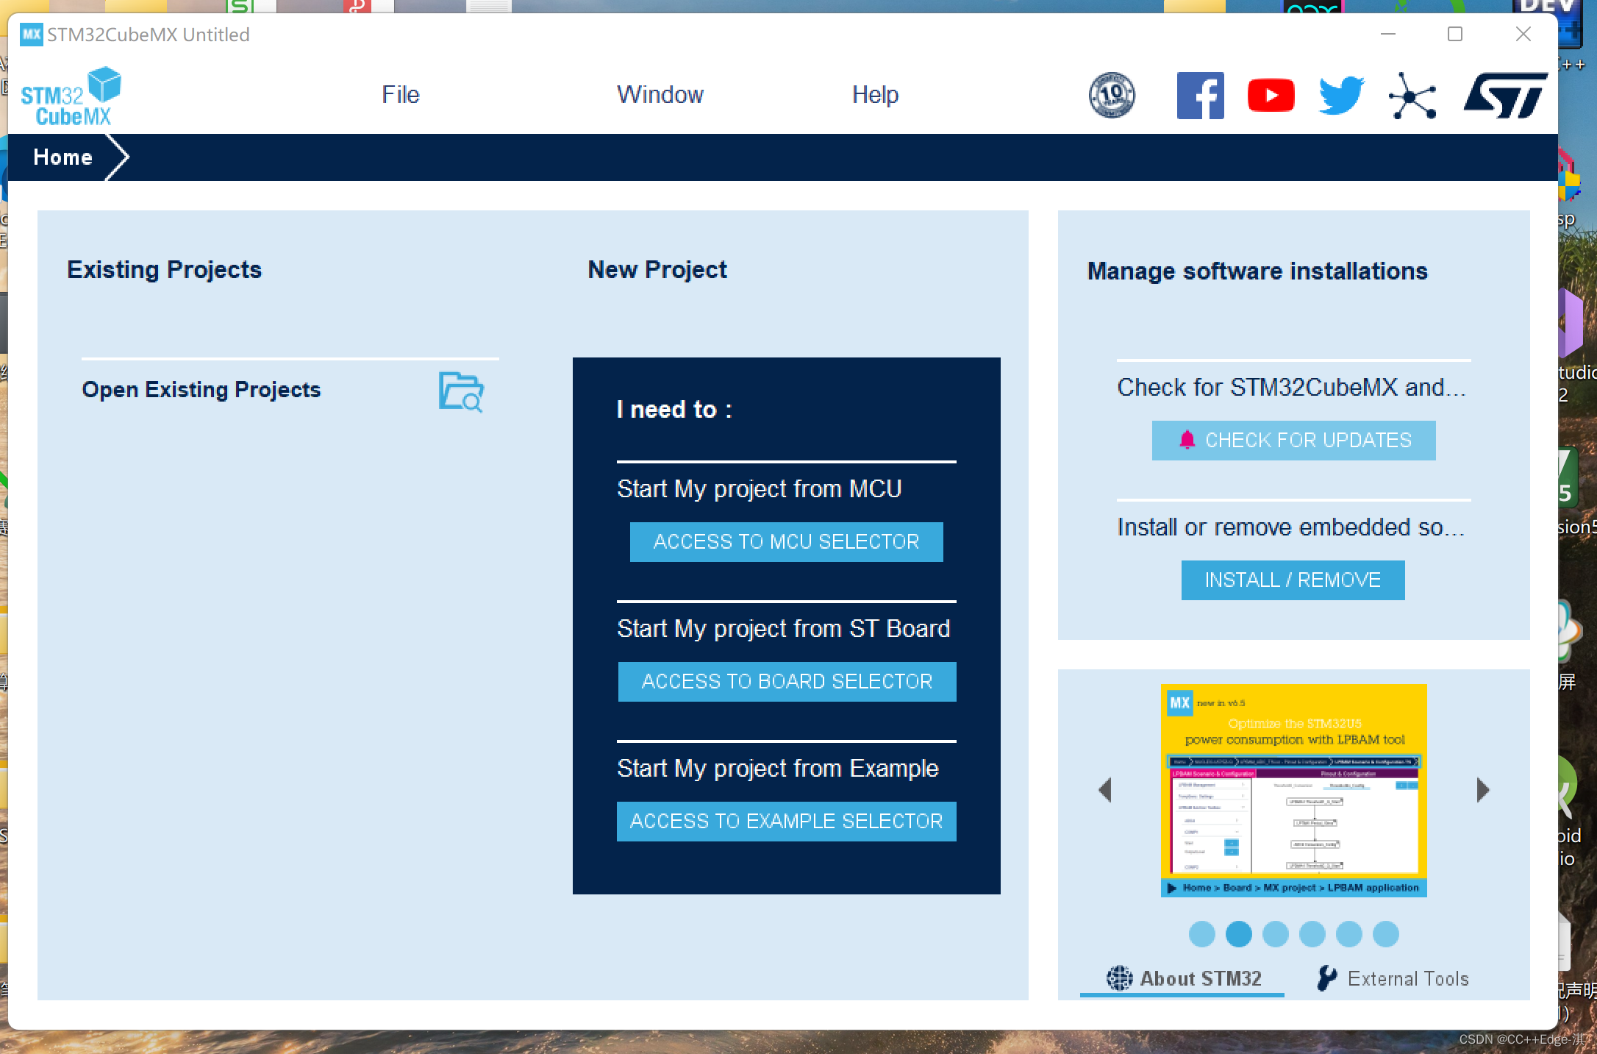1597x1054 pixels.
Task: Click the STM32CubeMX logo
Action: click(x=71, y=97)
